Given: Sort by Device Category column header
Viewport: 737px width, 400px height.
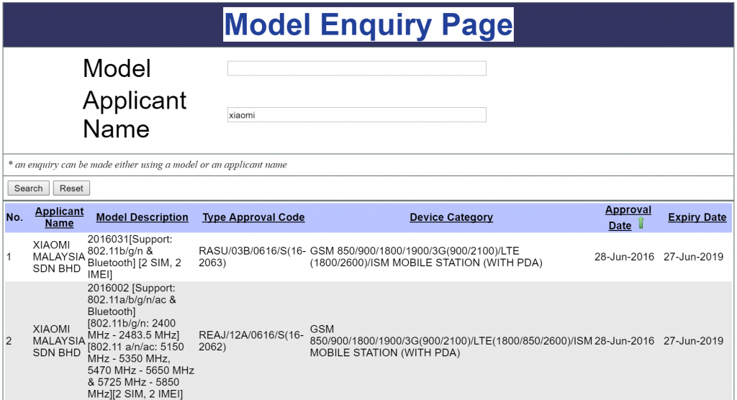Looking at the screenshot, I should pyautogui.click(x=451, y=217).
